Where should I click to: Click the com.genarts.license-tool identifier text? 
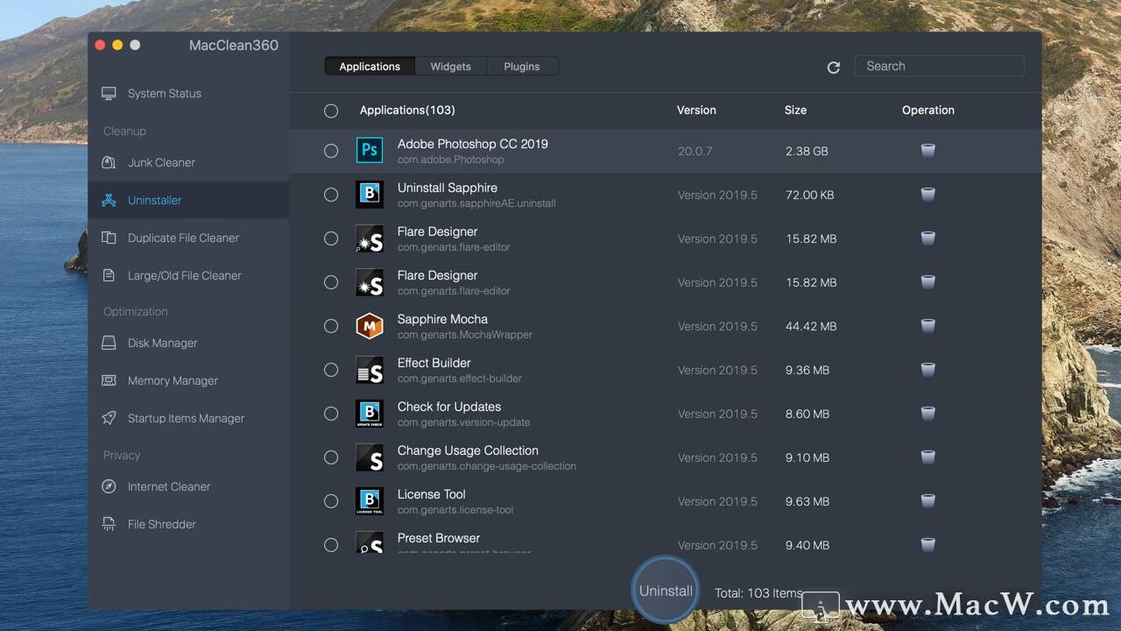[455, 510]
